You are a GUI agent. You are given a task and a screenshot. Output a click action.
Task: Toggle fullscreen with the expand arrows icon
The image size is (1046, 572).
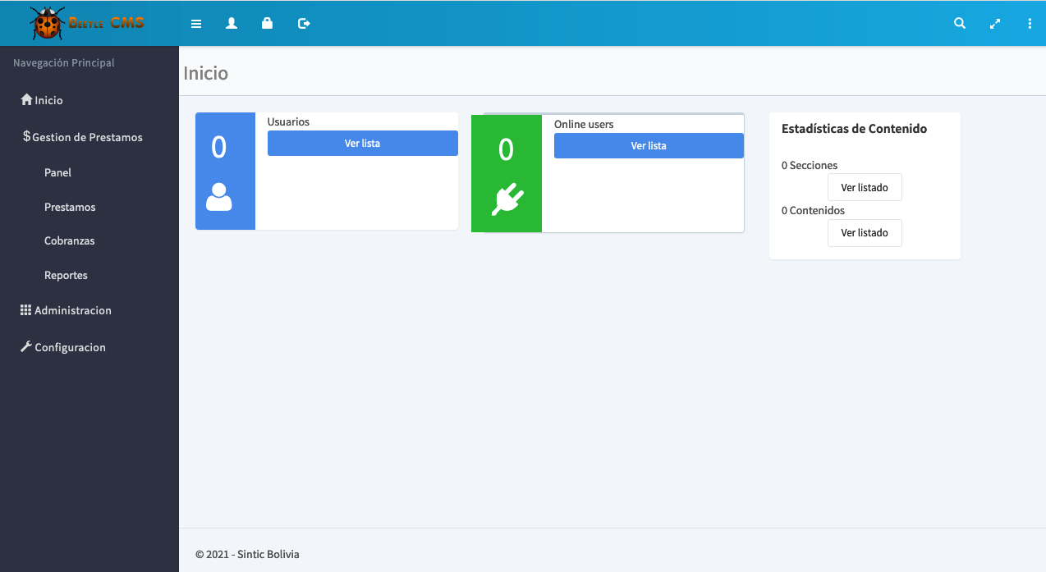(995, 24)
